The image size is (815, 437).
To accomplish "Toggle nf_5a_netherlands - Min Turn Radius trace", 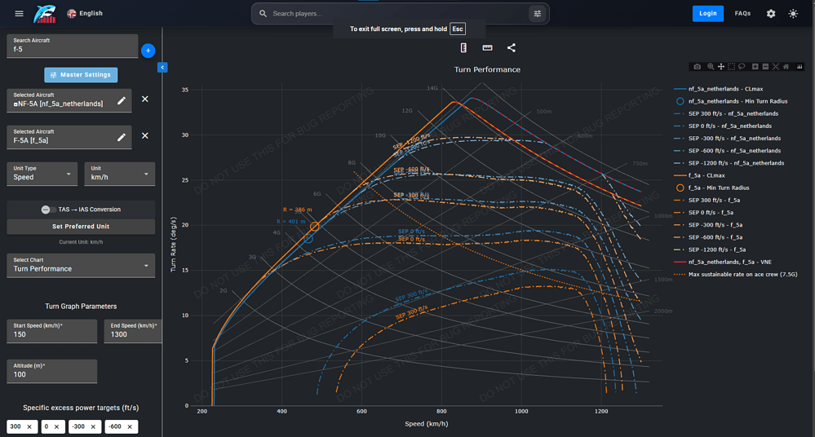I will [731, 101].
